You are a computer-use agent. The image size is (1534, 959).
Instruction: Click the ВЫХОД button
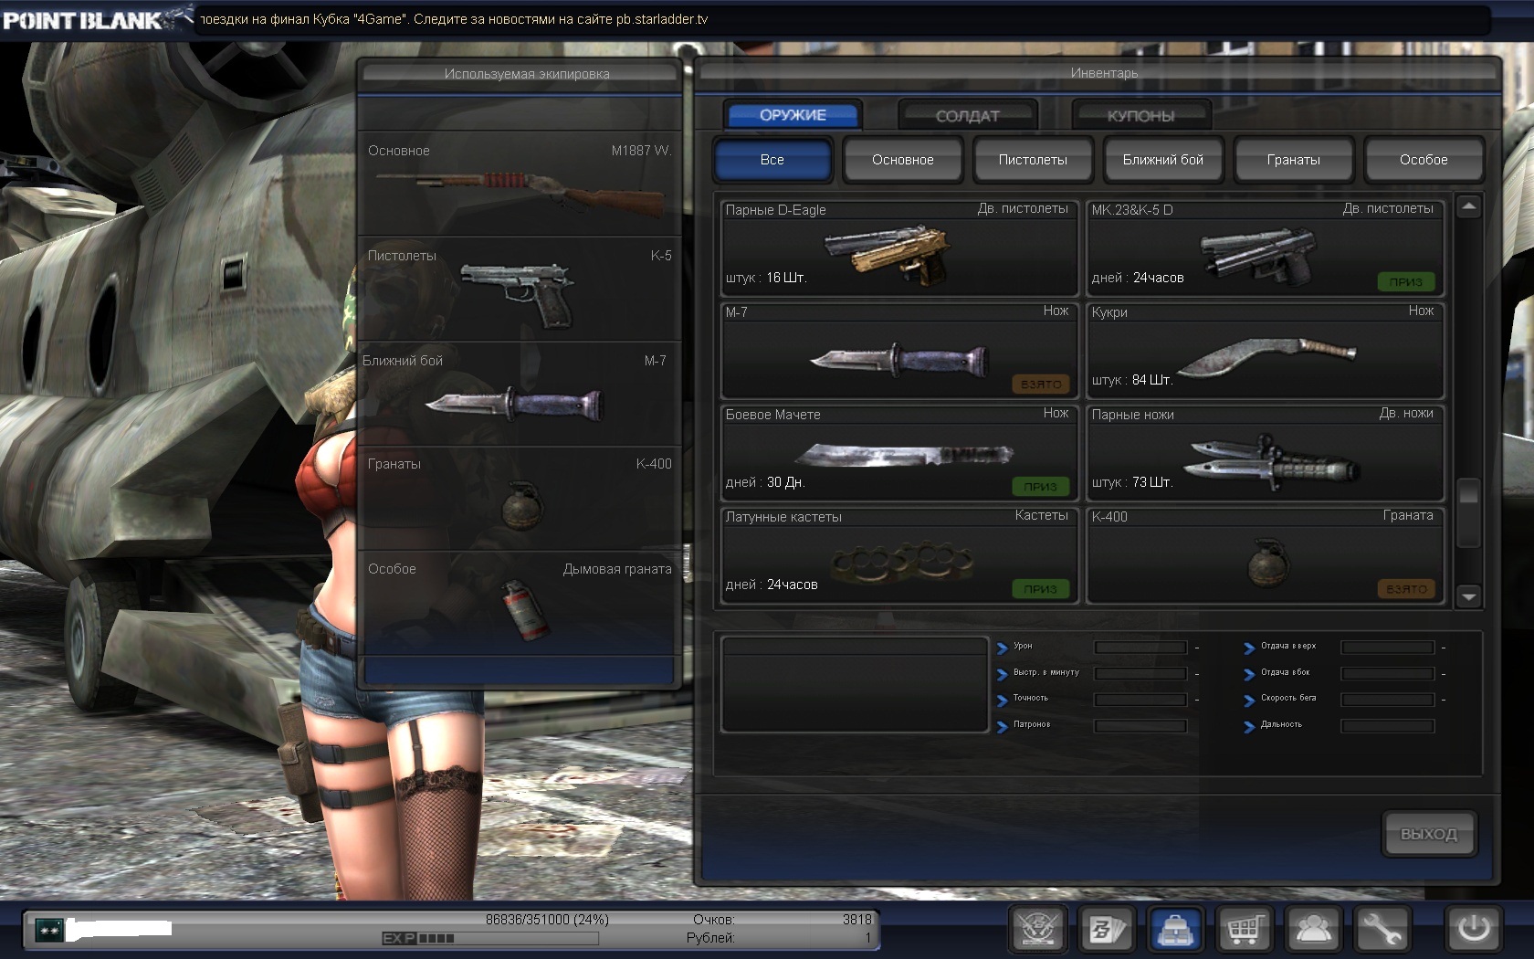[1429, 834]
